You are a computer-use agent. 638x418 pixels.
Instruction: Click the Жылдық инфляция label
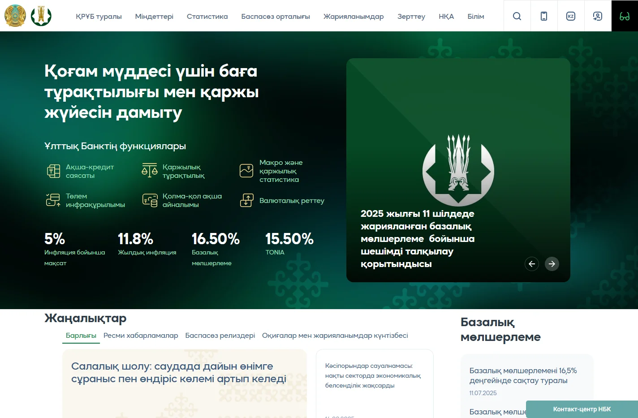(147, 252)
